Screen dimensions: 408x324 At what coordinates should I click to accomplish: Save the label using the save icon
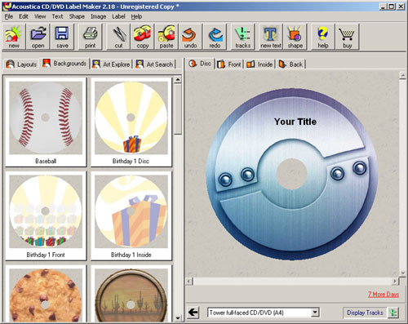coord(62,37)
